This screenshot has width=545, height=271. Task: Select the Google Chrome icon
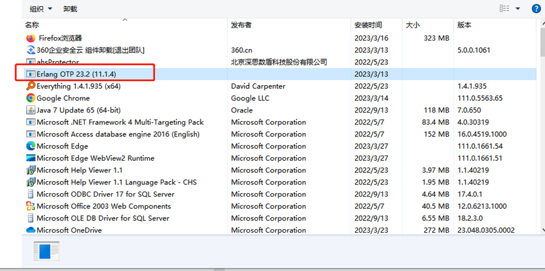(x=31, y=98)
